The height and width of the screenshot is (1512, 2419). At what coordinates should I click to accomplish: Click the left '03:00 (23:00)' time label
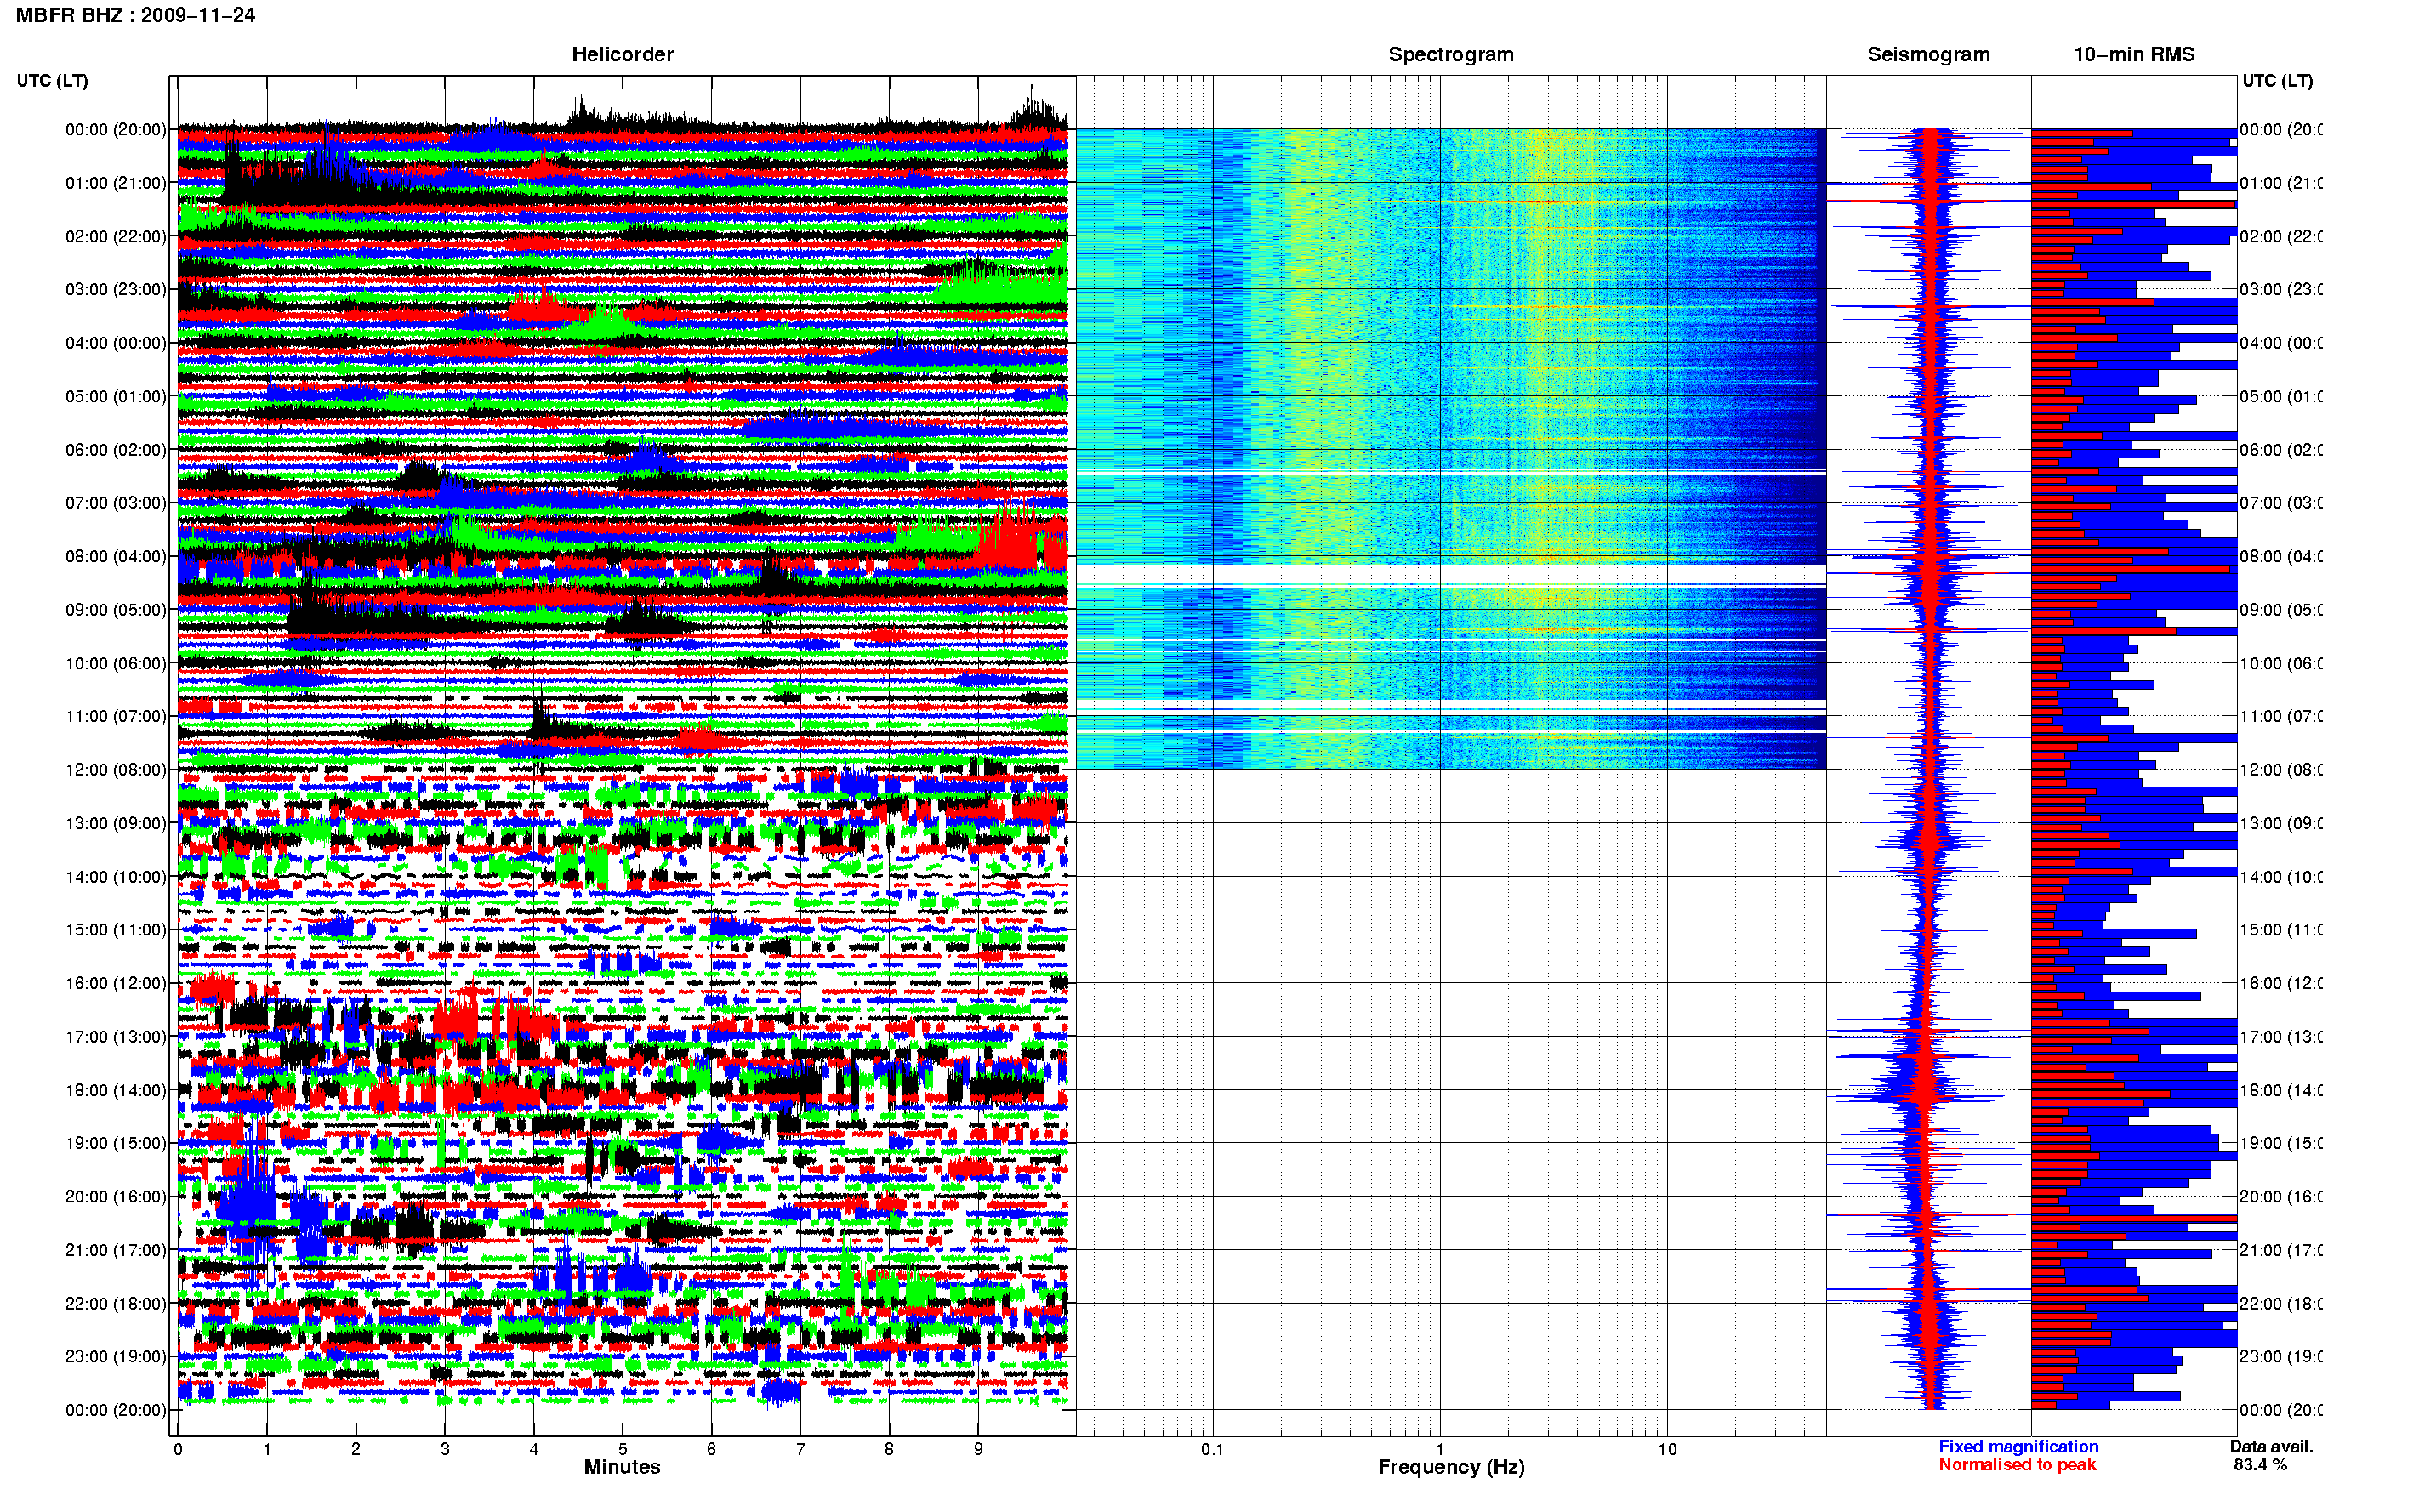[116, 289]
